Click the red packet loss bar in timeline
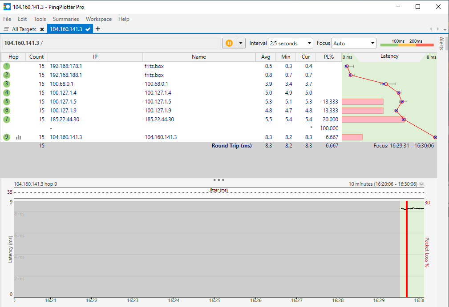The width and height of the screenshot is (449, 307). coord(407,249)
